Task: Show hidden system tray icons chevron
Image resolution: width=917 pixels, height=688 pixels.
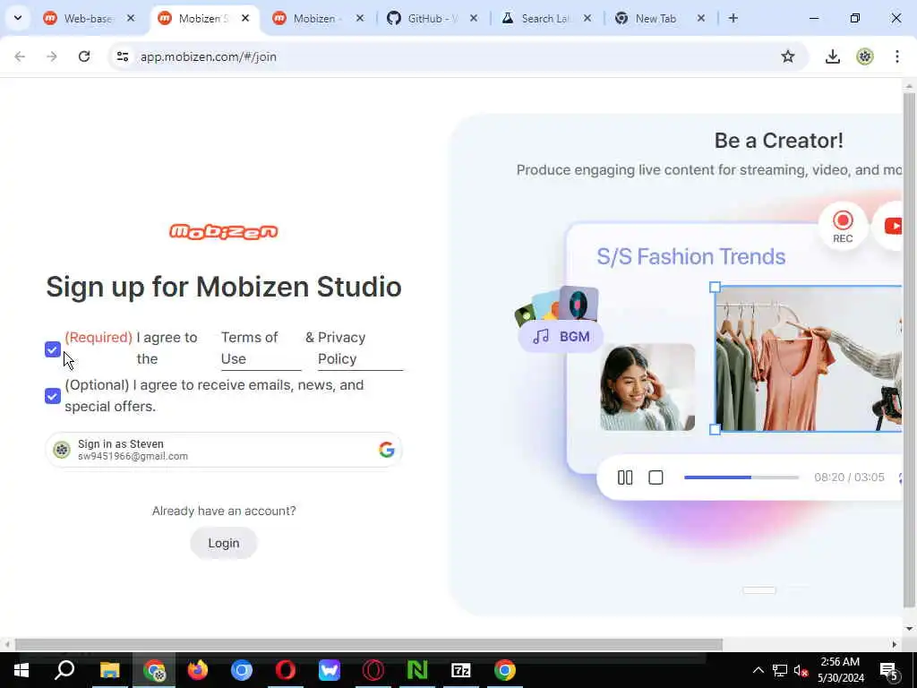Action: pos(758,670)
